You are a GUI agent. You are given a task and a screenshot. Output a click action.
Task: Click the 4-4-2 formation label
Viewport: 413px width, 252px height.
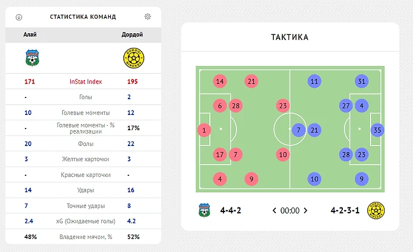231,211
